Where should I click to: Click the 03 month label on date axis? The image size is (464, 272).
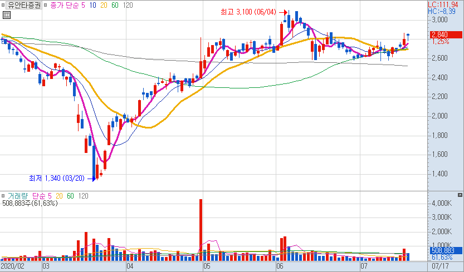[x=46, y=266]
